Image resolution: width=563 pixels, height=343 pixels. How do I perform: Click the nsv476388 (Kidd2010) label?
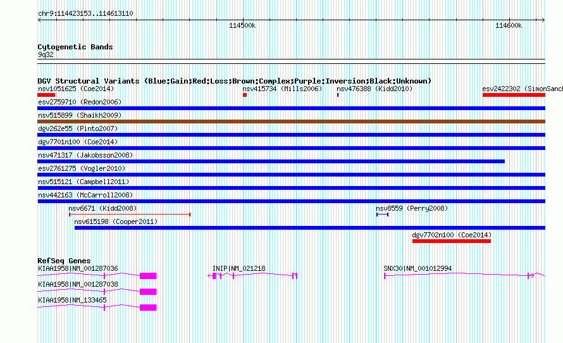click(x=374, y=89)
